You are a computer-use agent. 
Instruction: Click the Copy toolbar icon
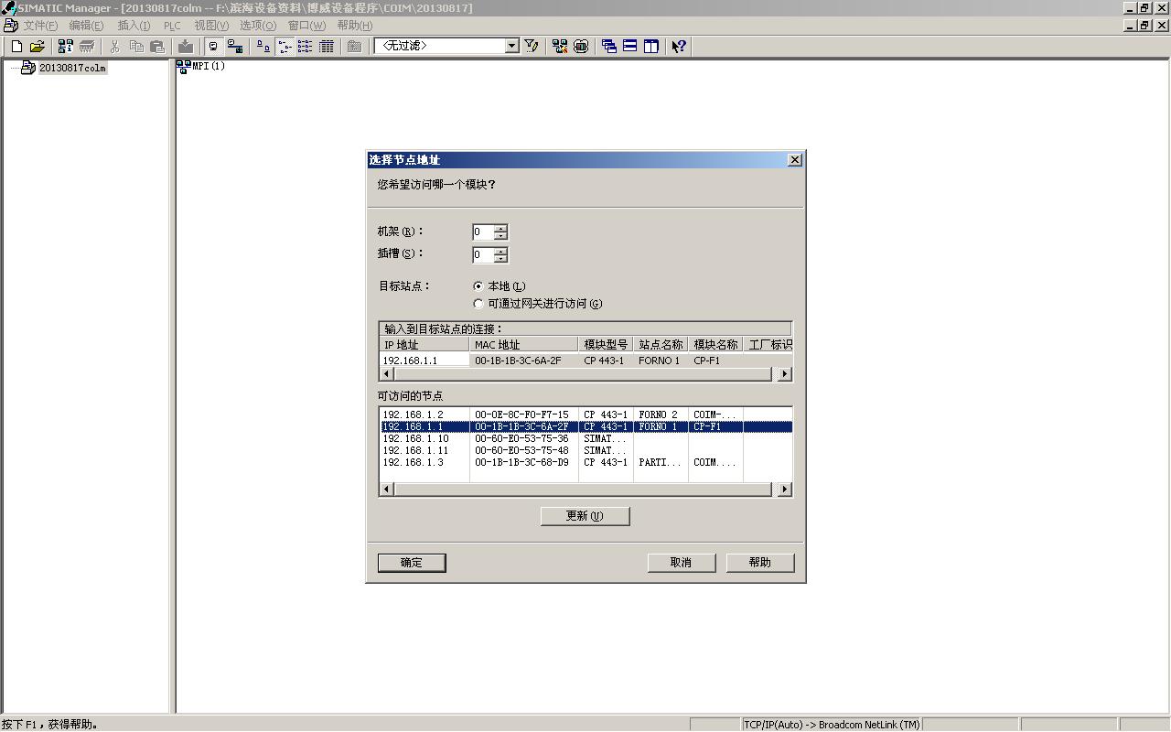click(x=136, y=46)
